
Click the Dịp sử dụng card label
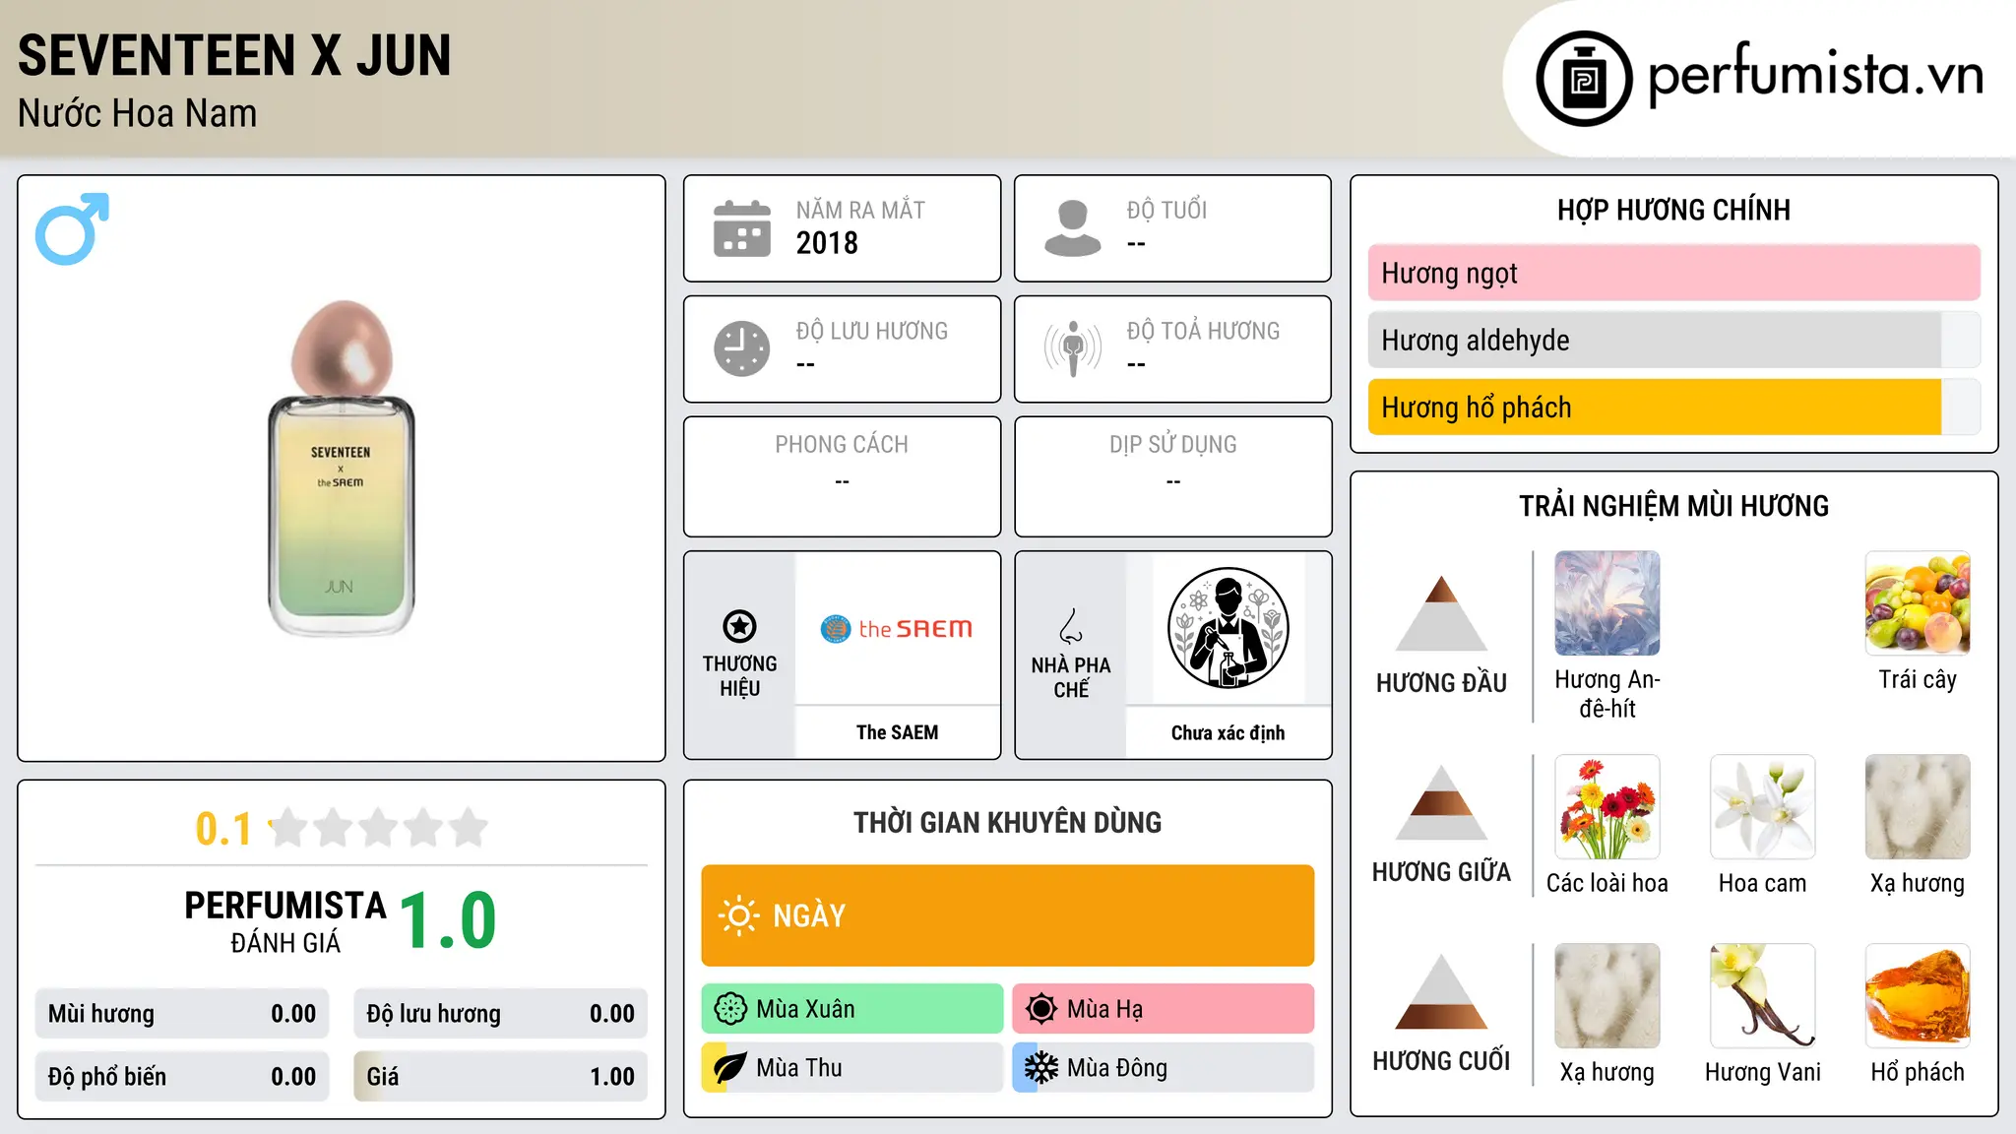click(1172, 445)
